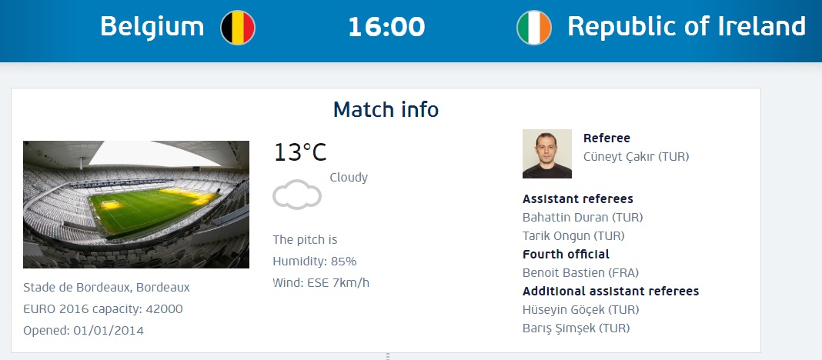
Task: Click assistant referee Bahattin Duran
Action: tap(583, 218)
